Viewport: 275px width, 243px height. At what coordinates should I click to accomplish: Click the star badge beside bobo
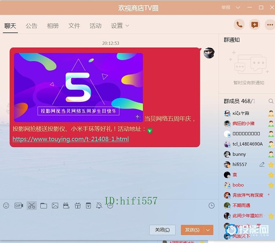click(x=271, y=185)
